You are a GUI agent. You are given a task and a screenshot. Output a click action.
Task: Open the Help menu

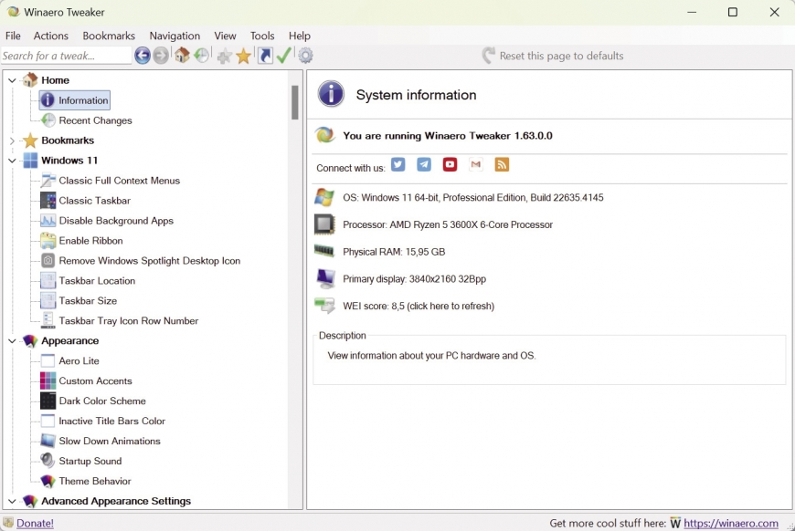[299, 36]
